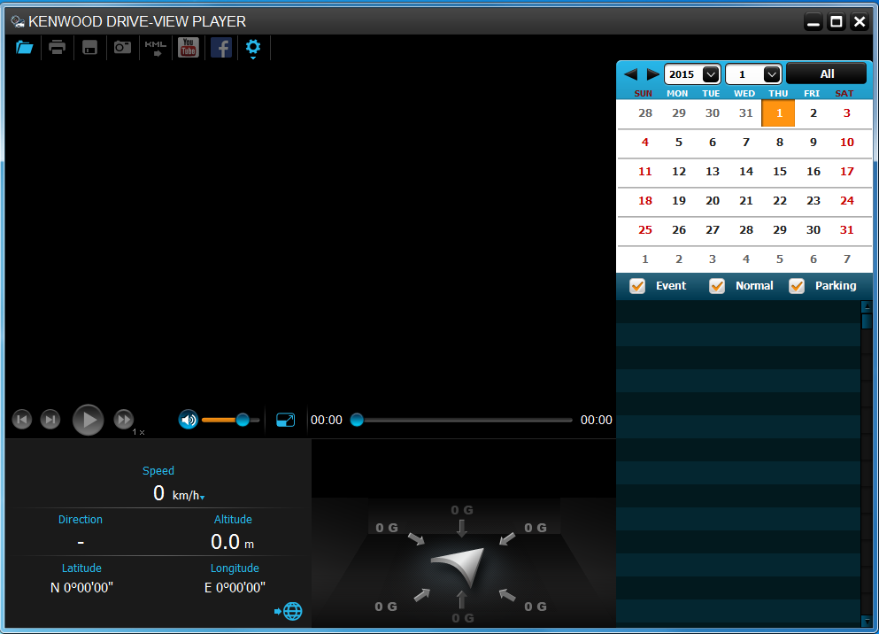Change speed unit km/h dropdown
879x634 pixels.
[189, 496]
